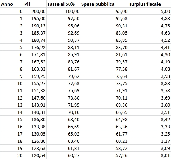Select the Anno header cell
This screenshot has height=159, width=171.
point(12,4)
